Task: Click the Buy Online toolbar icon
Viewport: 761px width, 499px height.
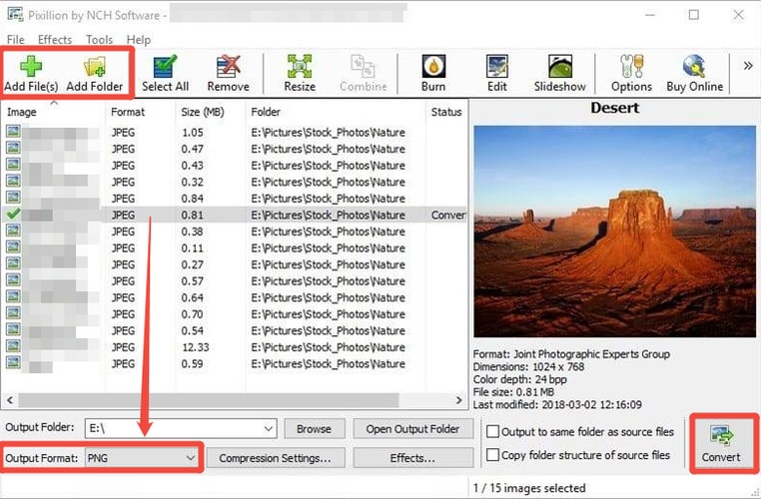Action: [x=694, y=73]
